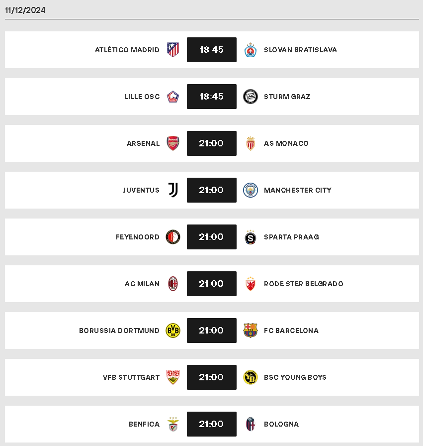The width and height of the screenshot is (423, 446).
Task: Open the FC Barcelona crest
Action: coord(251,331)
